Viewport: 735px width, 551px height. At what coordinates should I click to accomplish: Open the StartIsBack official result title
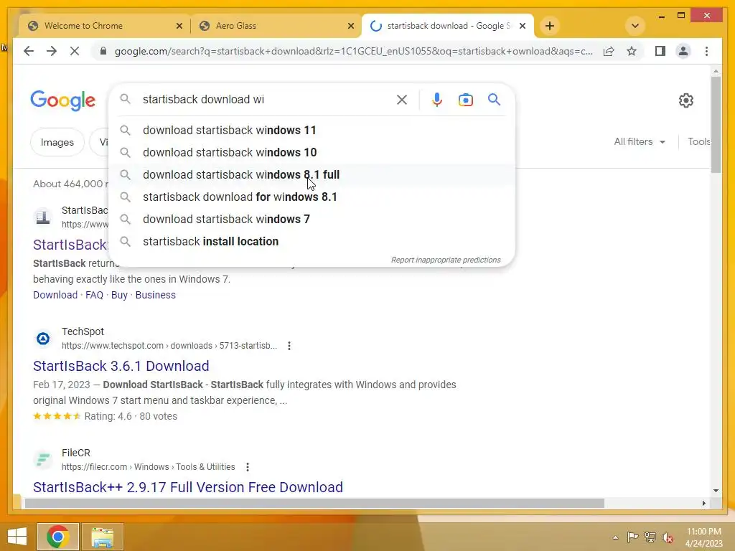(70, 245)
